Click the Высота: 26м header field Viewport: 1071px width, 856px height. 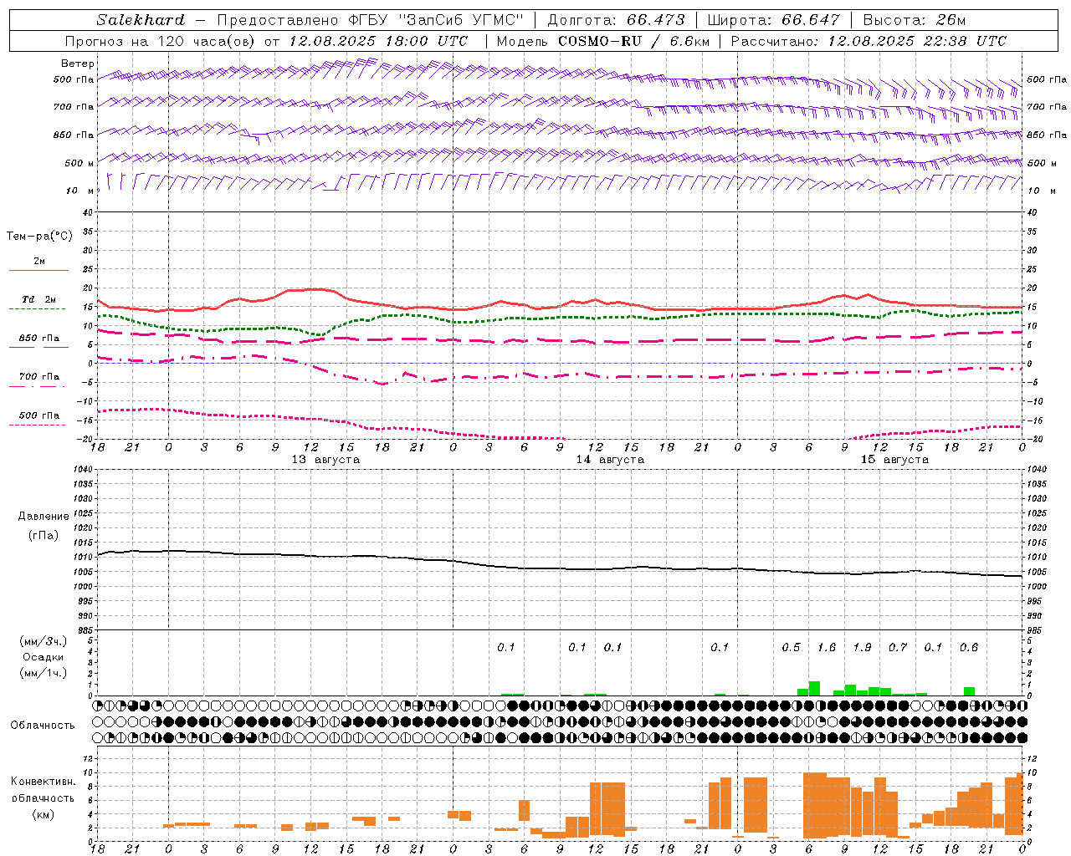coord(914,20)
